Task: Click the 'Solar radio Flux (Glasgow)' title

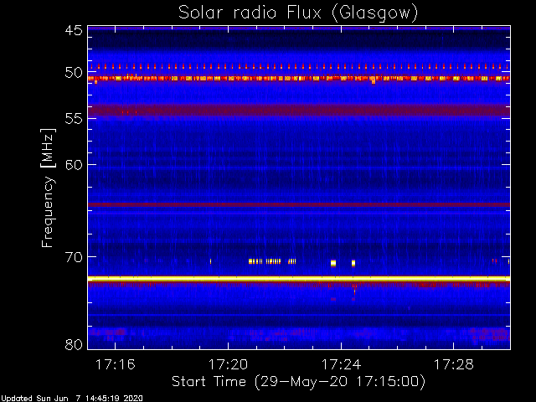Action: (x=298, y=13)
